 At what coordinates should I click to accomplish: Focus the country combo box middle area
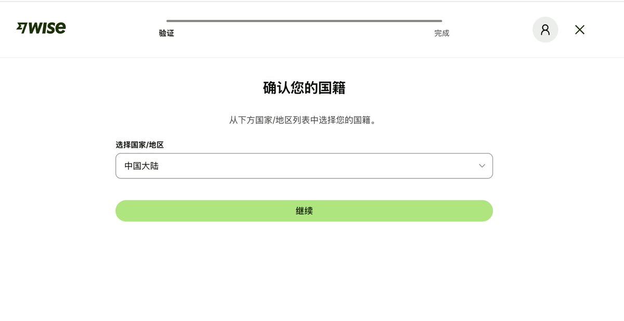pos(304,166)
